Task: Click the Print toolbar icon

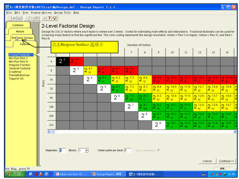Action: pyautogui.click(x=44, y=18)
